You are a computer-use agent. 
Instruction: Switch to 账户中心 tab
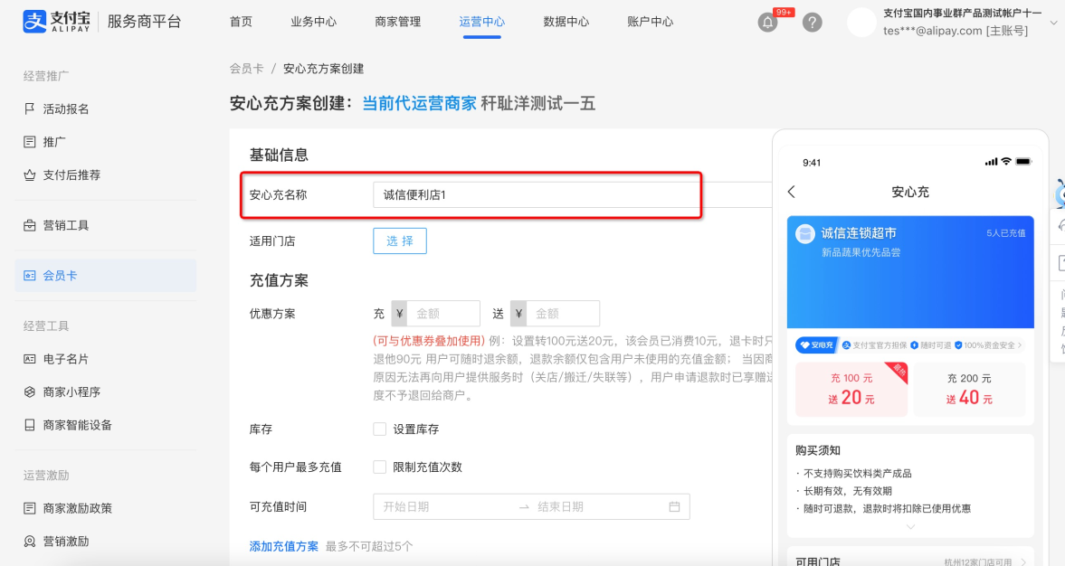click(x=650, y=22)
